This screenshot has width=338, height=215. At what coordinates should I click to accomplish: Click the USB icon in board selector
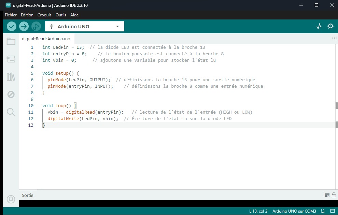point(52,27)
